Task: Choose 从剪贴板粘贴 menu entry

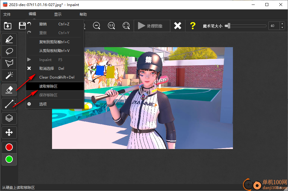Action: click(55, 51)
